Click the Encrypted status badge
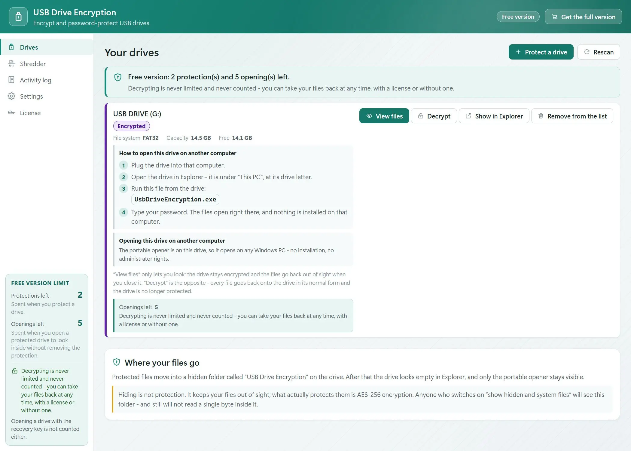Image resolution: width=631 pixels, height=451 pixels. tap(131, 126)
